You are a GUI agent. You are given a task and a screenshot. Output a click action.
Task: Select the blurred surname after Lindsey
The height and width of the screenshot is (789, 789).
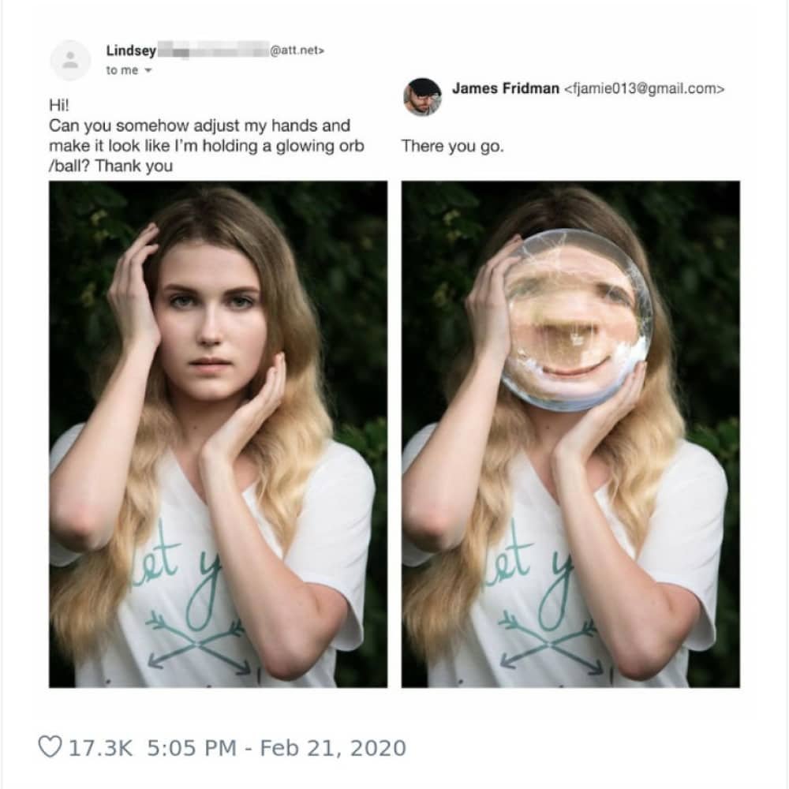click(x=211, y=50)
